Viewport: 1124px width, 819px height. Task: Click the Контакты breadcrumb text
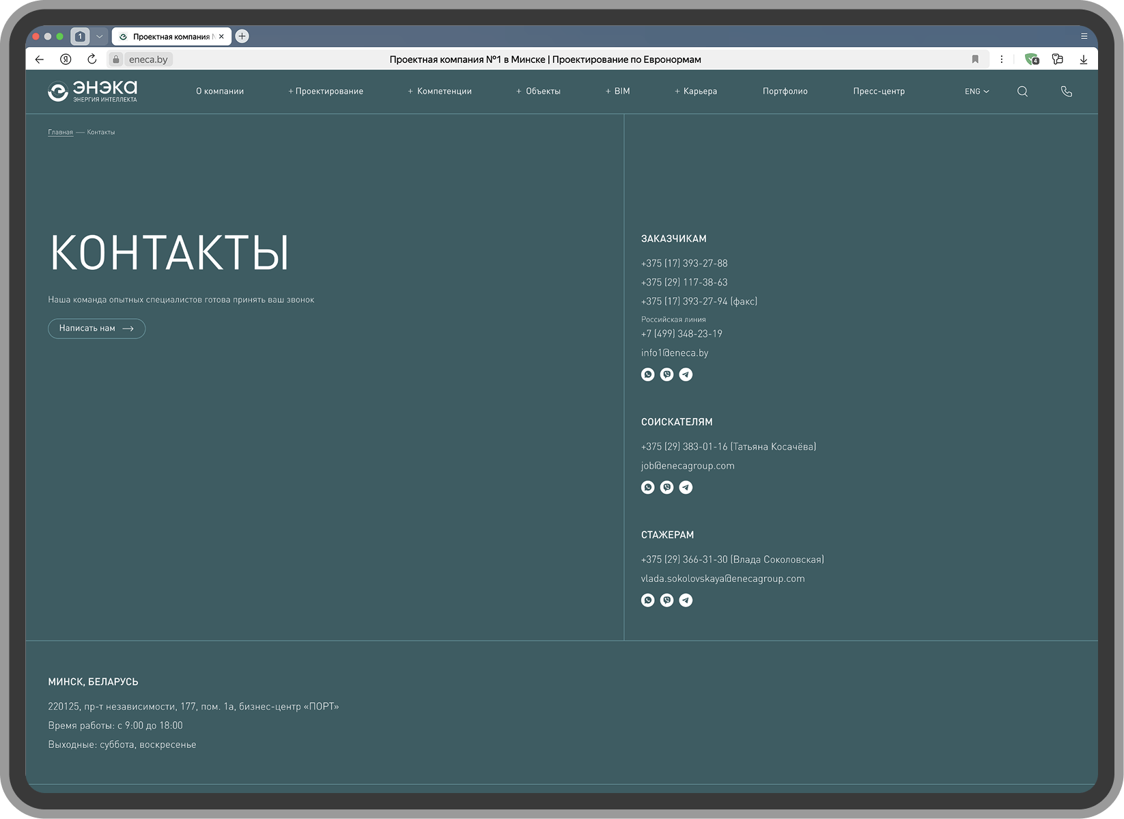101,133
